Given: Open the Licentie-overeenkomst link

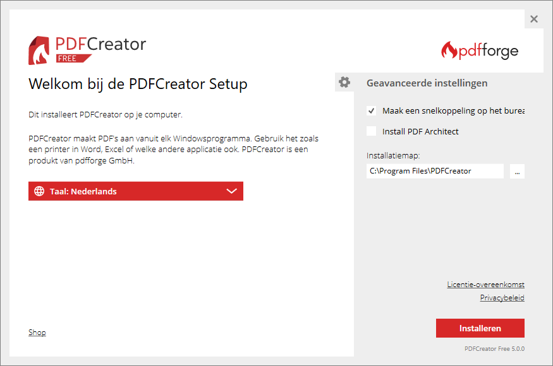Looking at the screenshot, I should coord(485,285).
